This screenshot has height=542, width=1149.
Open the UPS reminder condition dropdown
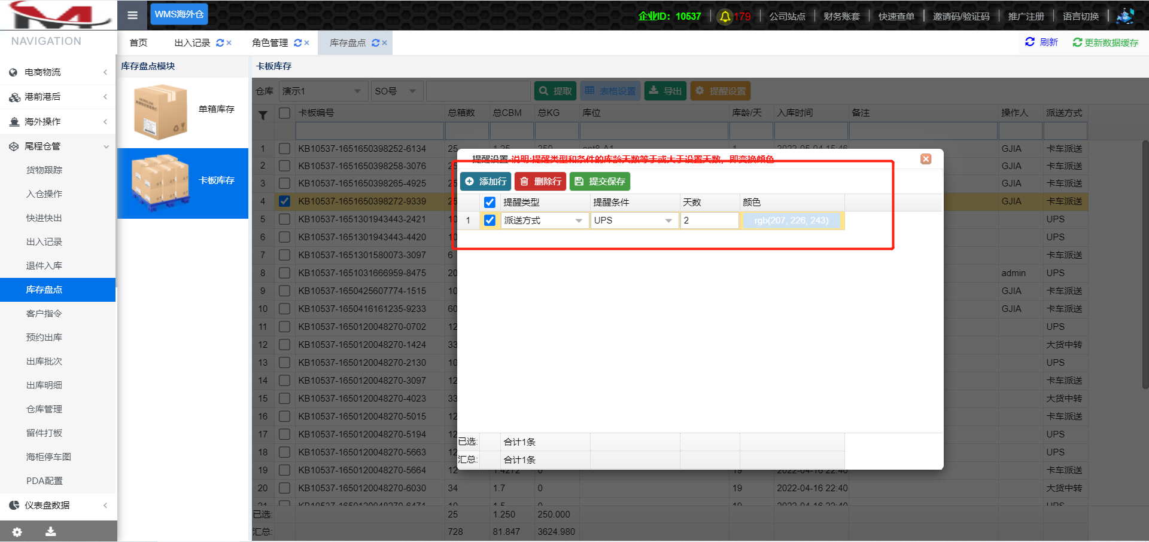(668, 221)
